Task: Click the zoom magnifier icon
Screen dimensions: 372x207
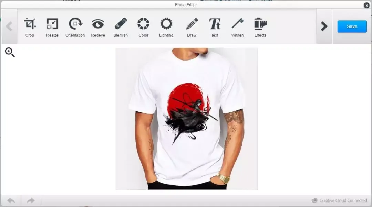Action: [x=10, y=52]
